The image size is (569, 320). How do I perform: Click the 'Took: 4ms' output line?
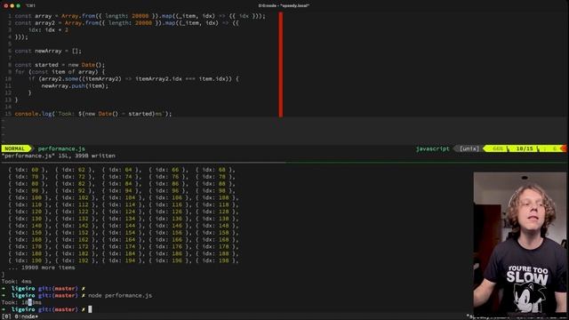pos(16,282)
